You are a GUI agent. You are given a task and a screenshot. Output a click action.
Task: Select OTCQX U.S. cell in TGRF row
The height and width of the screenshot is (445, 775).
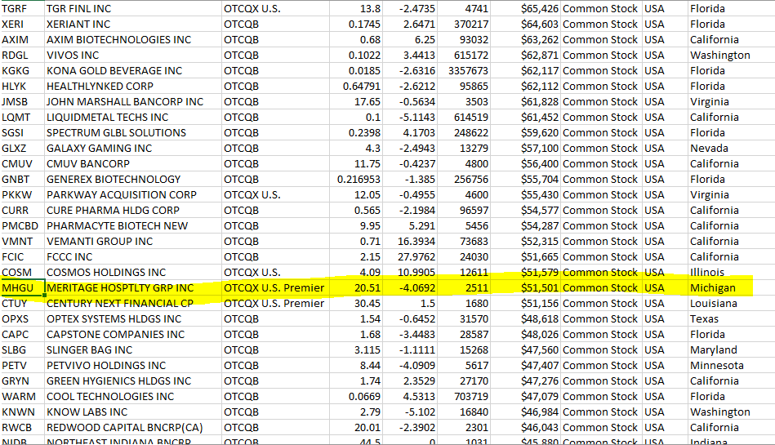pos(275,8)
